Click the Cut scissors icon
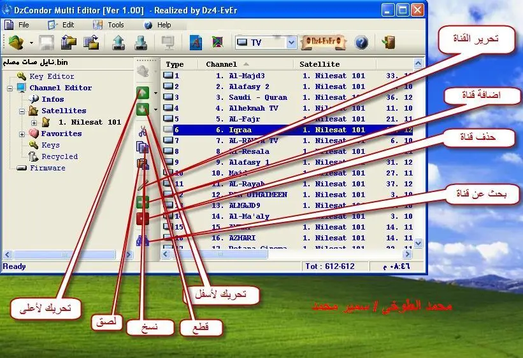The height and width of the screenshot is (358, 523). (x=143, y=131)
